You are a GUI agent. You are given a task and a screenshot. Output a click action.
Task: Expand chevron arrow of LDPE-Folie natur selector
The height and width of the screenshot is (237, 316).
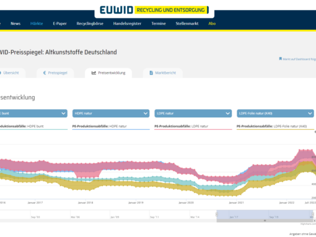[x=310, y=114]
